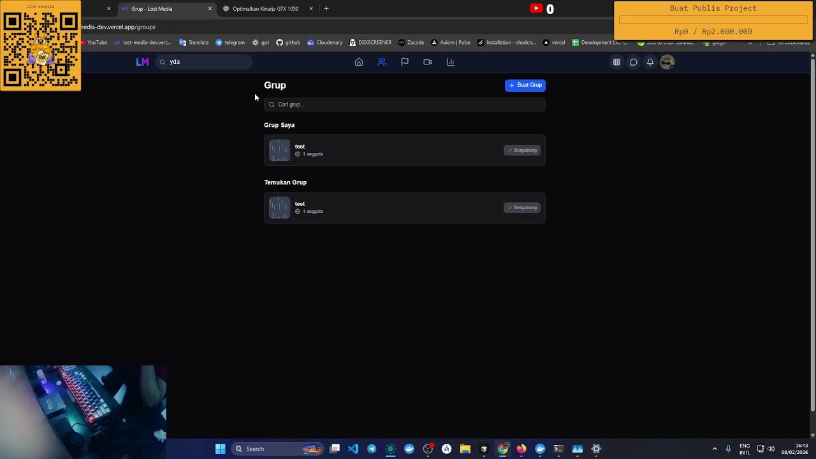Open the volume control tray icon
Screen dimensions: 816x459
(771, 449)
